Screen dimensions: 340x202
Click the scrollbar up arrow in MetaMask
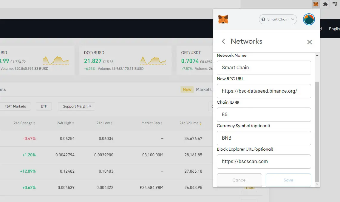(317, 55)
